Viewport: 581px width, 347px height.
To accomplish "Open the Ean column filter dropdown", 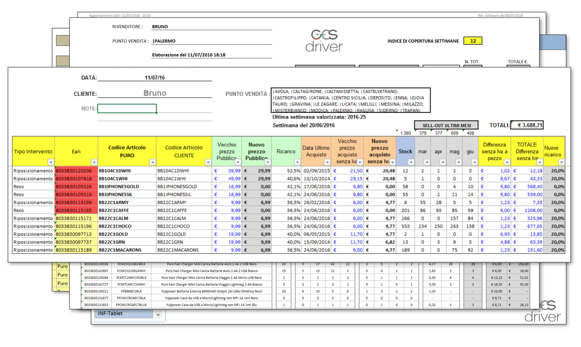I will click(94, 162).
